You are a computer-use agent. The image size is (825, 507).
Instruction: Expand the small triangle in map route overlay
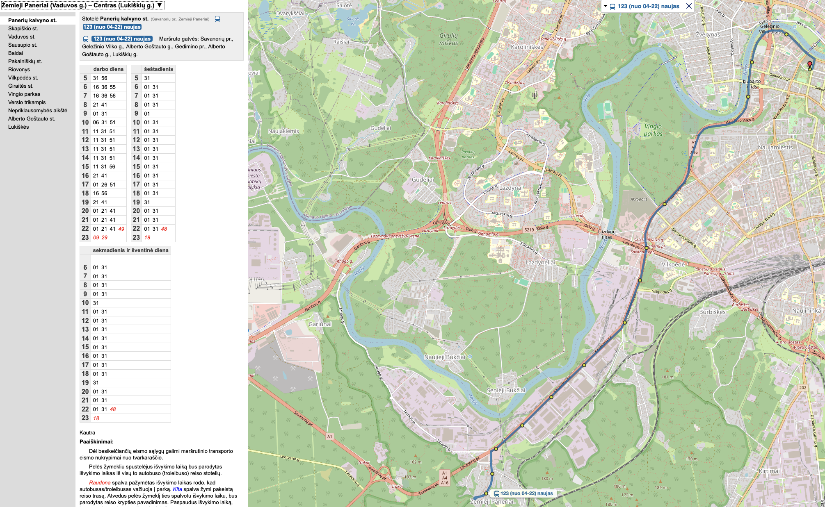point(605,6)
